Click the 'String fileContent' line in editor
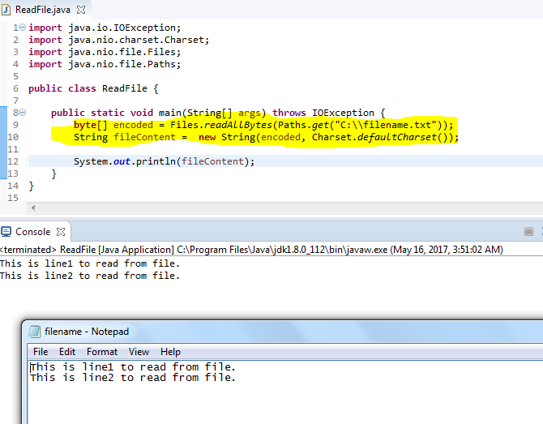Screen dimensions: 543x424 click(266, 137)
